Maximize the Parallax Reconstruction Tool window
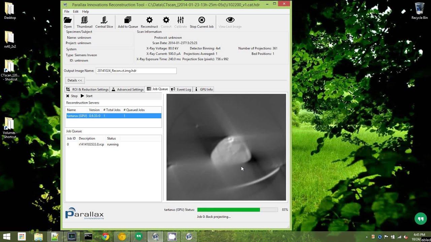This screenshot has width=431, height=242. [274, 4]
